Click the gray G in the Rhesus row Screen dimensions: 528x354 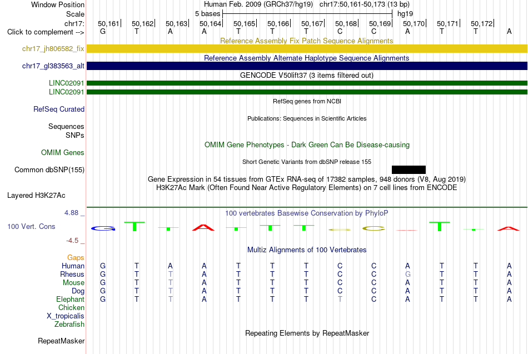pos(408,274)
